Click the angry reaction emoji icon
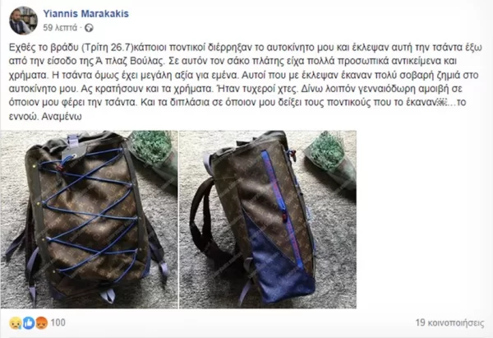This screenshot has height=338, width=493. (x=42, y=323)
